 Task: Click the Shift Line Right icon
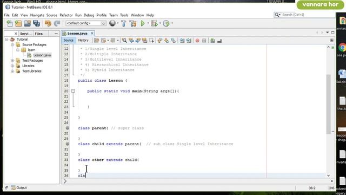coord(189,41)
